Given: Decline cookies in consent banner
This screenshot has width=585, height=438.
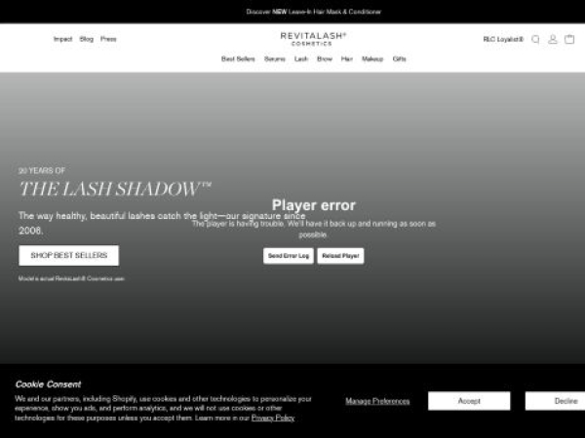Looking at the screenshot, I should pos(556,401).
